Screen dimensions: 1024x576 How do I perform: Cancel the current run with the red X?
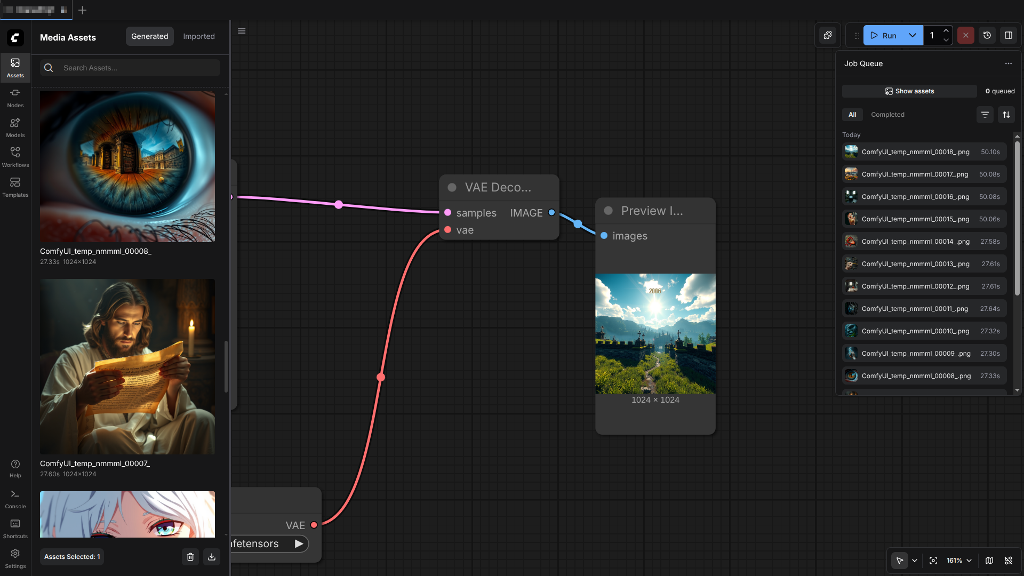965,35
